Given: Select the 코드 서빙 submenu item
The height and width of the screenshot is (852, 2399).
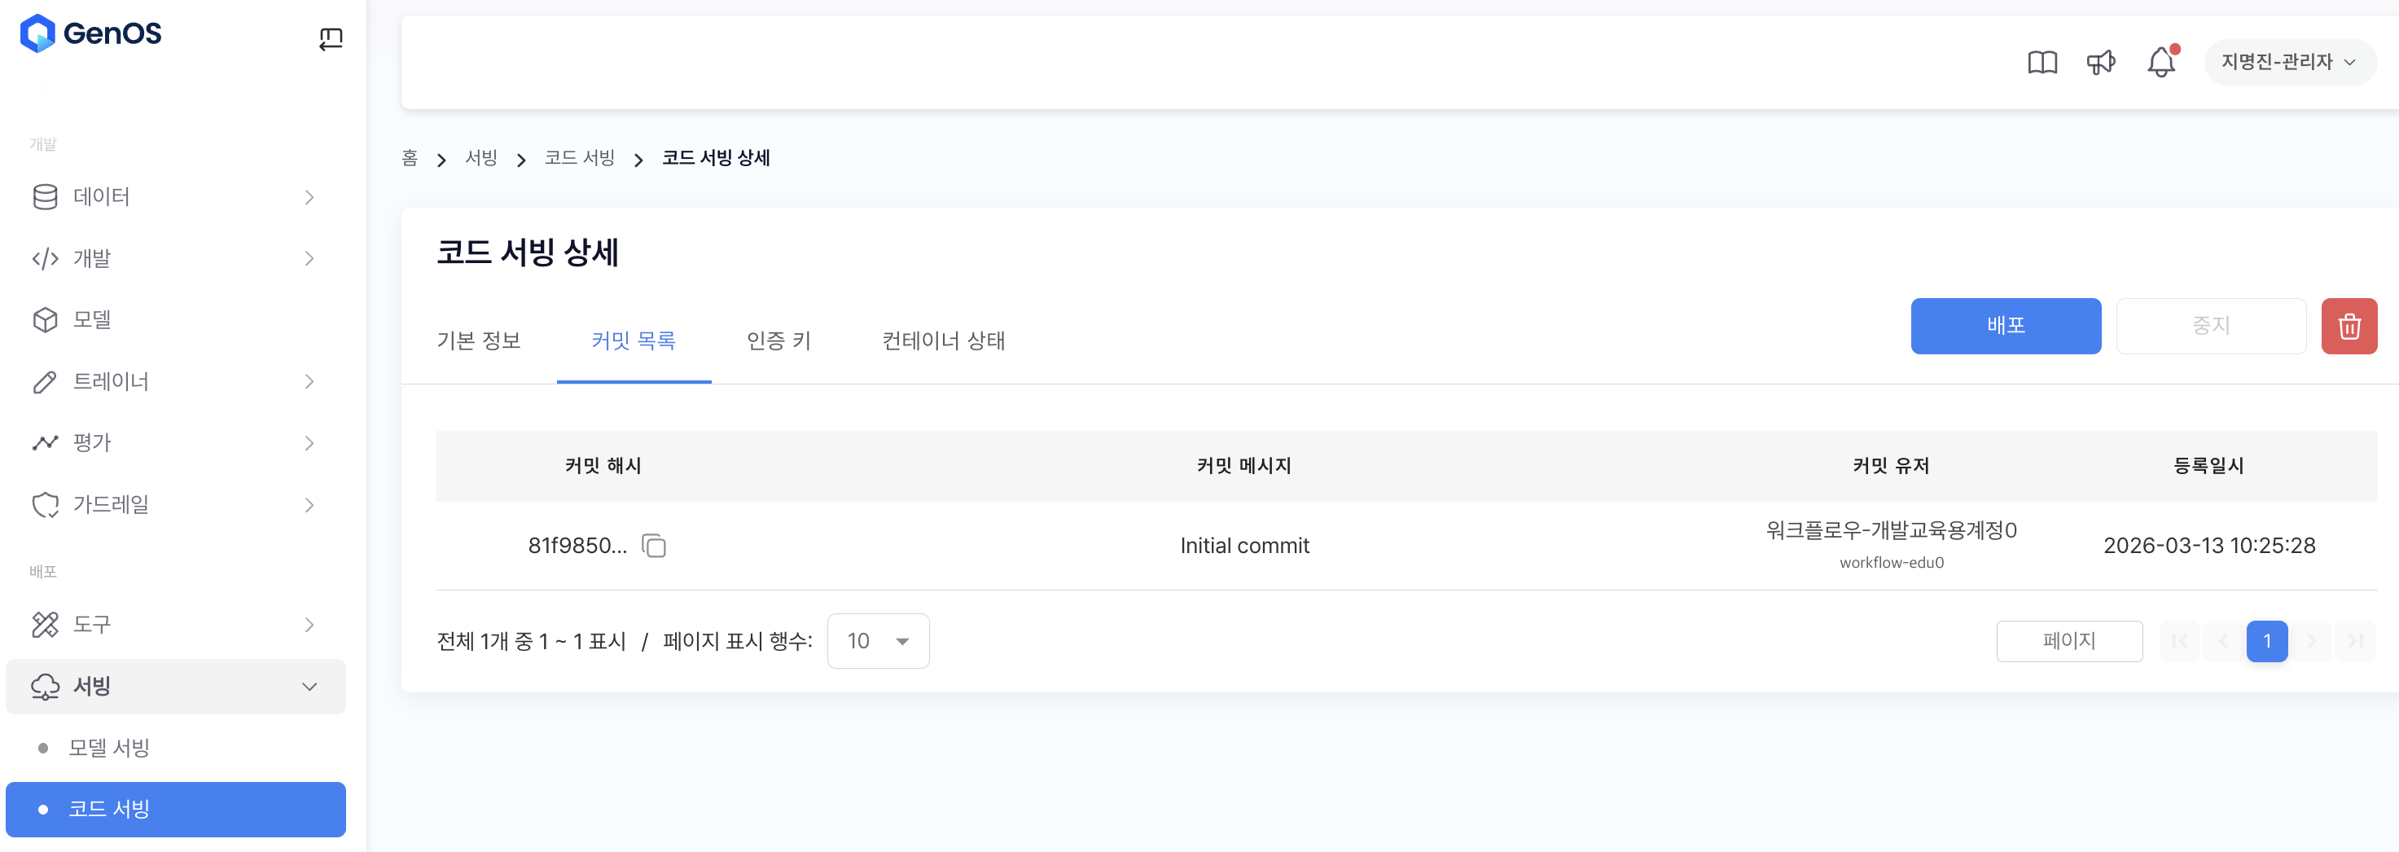Looking at the screenshot, I should tap(175, 809).
